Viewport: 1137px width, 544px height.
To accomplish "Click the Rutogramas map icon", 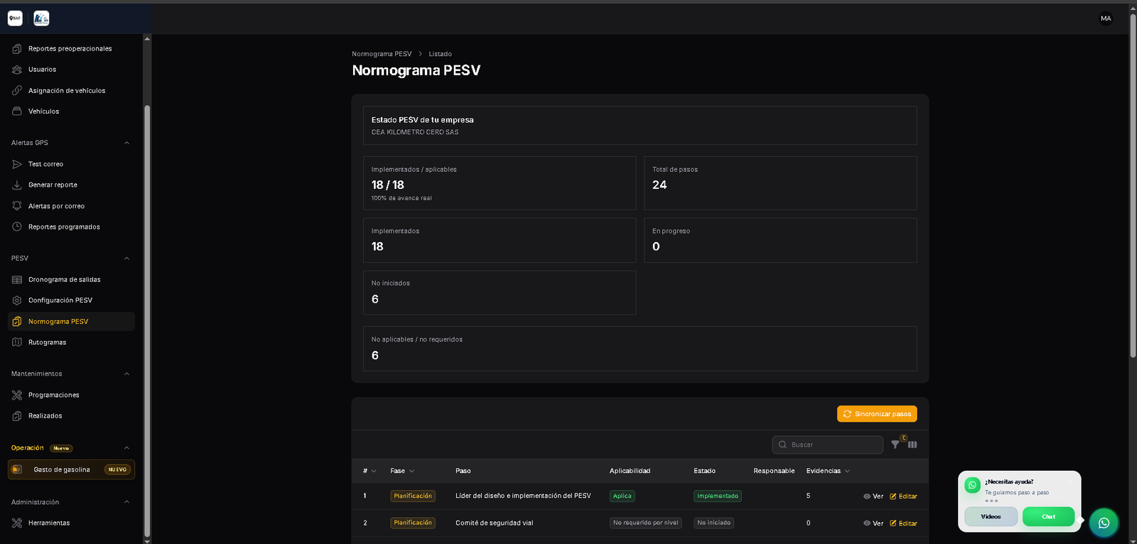I will click(17, 342).
